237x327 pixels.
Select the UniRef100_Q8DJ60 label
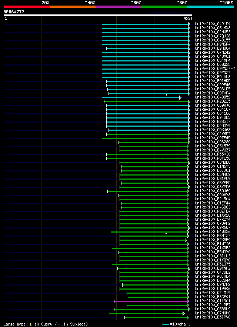(213, 191)
